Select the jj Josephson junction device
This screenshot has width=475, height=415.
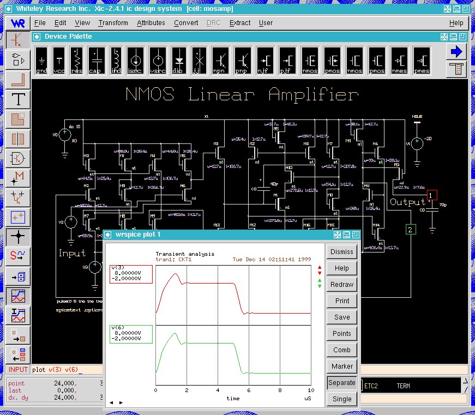coord(199,61)
